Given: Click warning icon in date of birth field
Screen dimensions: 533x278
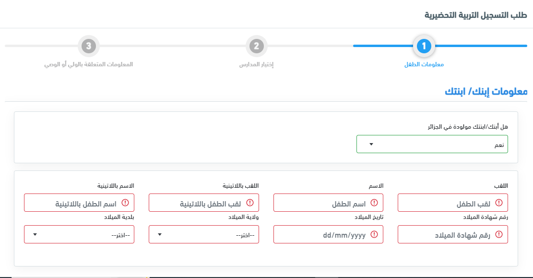Looking at the screenshot, I should click(374, 234).
